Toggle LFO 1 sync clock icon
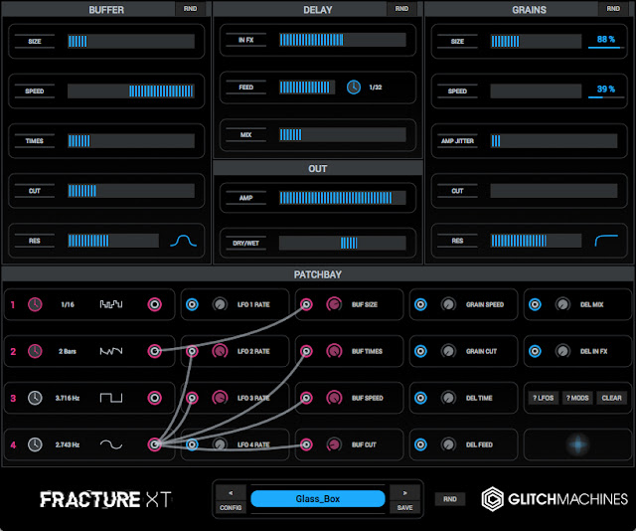 tap(35, 304)
